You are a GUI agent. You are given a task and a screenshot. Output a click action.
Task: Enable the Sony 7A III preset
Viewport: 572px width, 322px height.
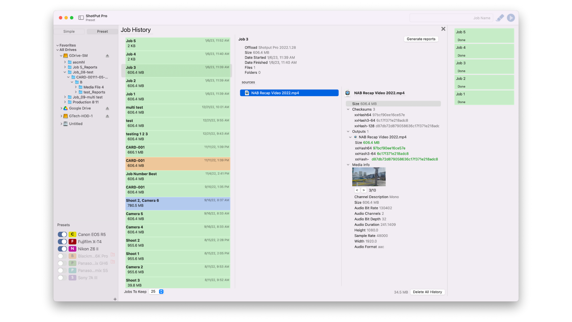(x=62, y=278)
